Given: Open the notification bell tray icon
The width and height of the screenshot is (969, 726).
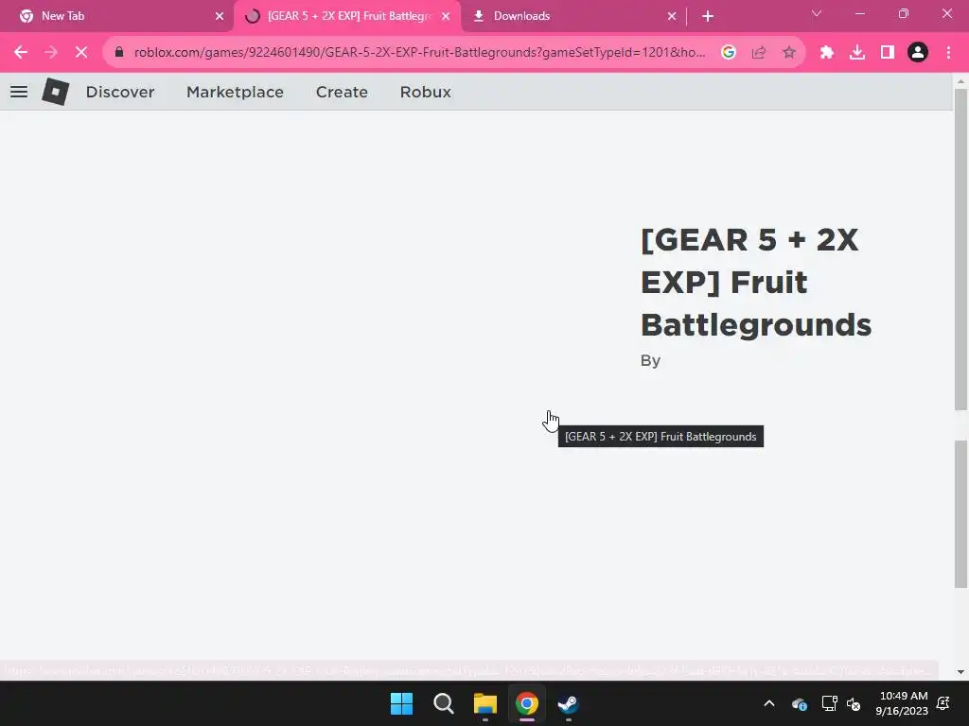Looking at the screenshot, I should (943, 703).
